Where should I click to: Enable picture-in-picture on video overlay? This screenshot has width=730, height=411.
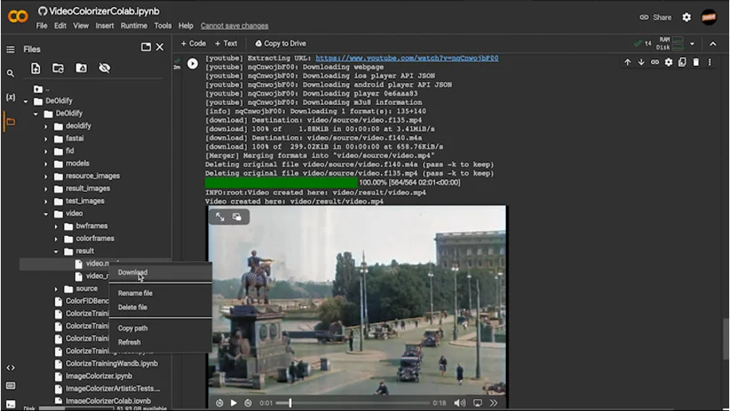pyautogui.click(x=237, y=217)
